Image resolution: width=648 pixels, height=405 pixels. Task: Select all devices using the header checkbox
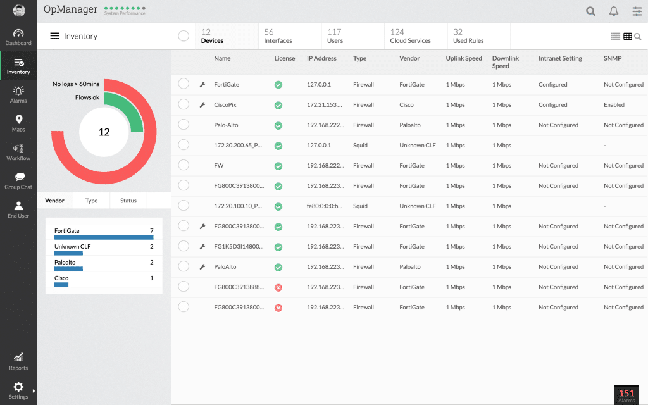[x=184, y=36]
